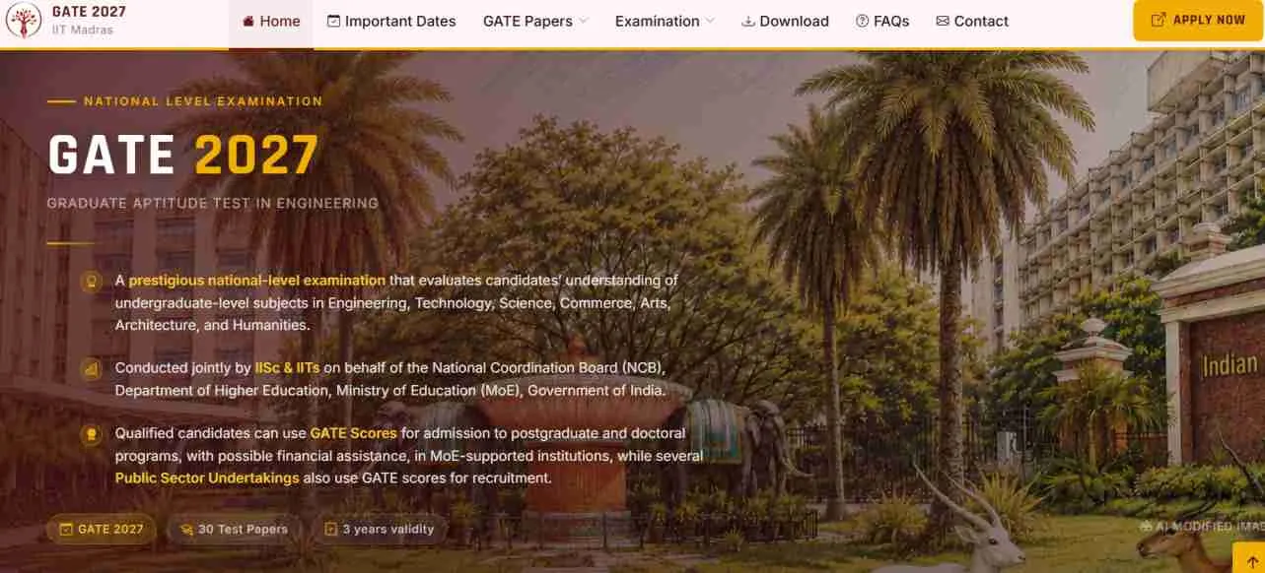Click the APPLY NOW button
Image resolution: width=1265 pixels, height=573 pixels.
point(1198,20)
